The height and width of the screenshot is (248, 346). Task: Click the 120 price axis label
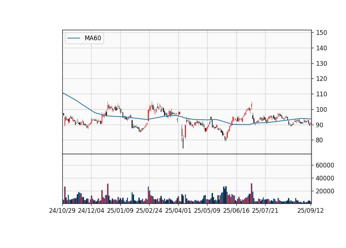point(321,79)
